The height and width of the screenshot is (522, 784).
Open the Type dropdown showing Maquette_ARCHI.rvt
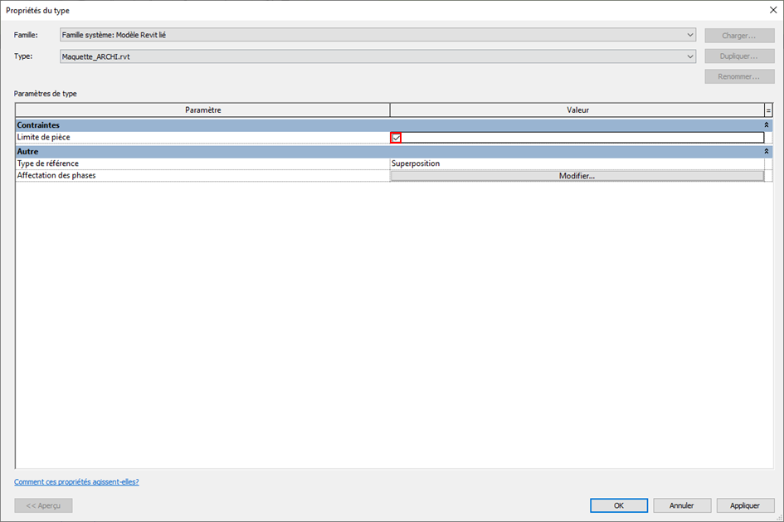click(x=690, y=56)
